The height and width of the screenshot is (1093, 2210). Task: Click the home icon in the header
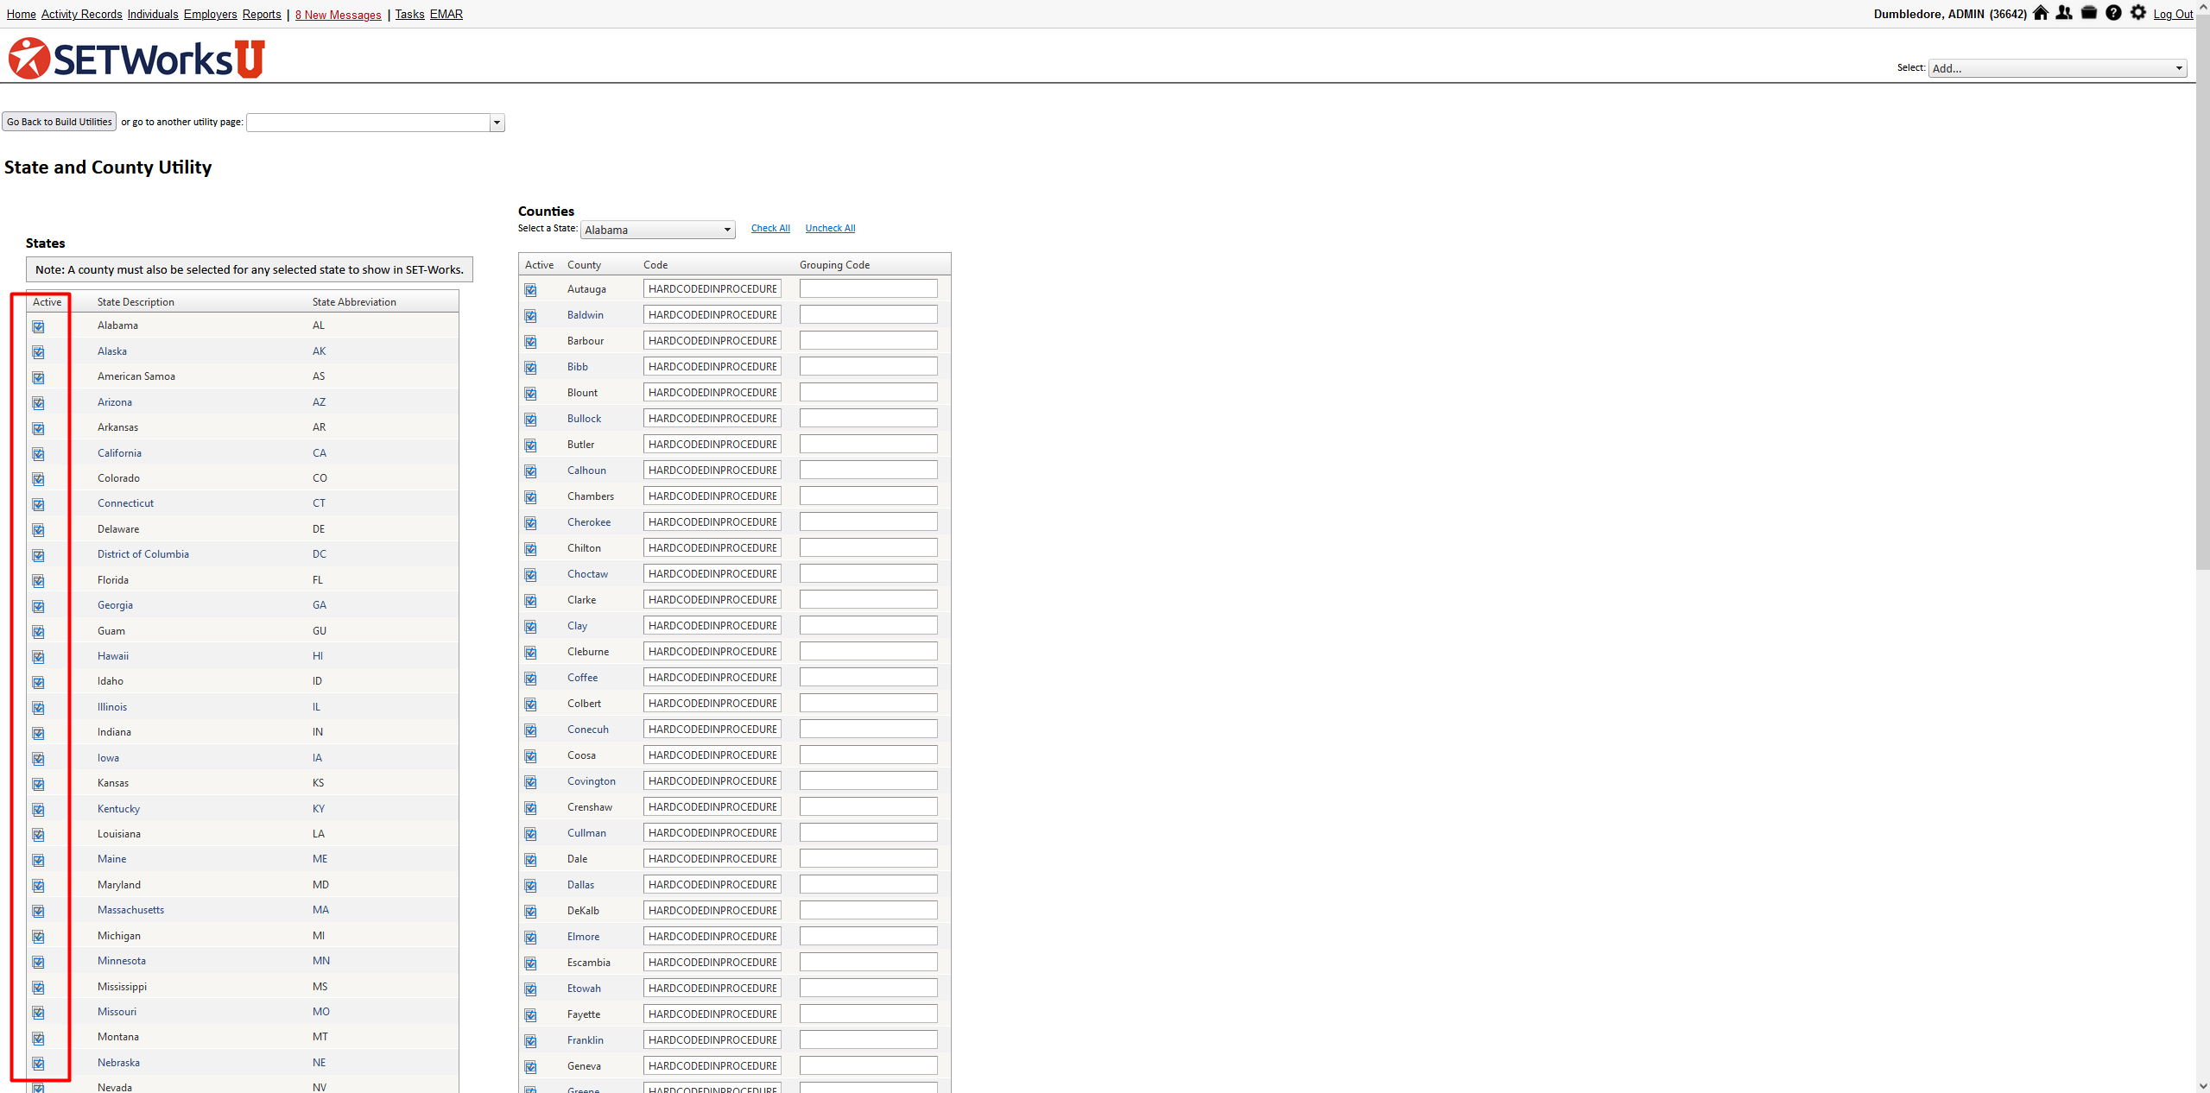coord(2040,13)
